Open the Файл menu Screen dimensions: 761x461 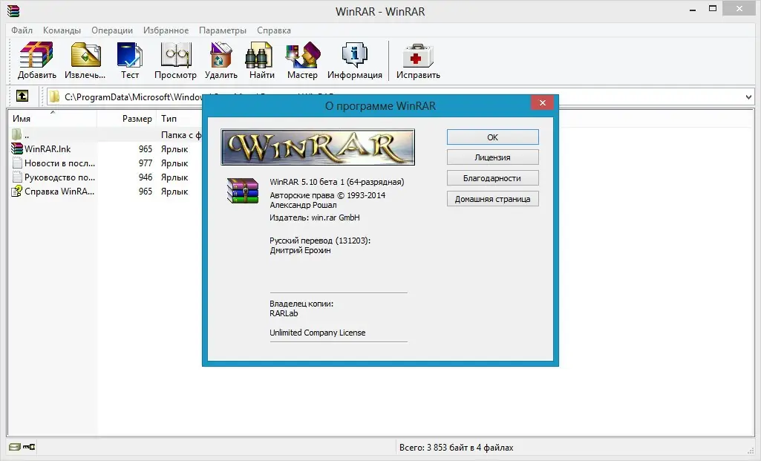22,30
